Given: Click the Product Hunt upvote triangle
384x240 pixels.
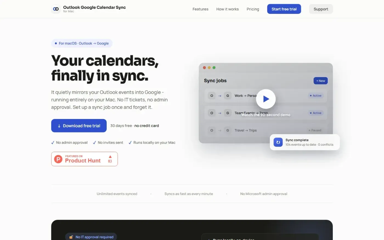Looking at the screenshot, I should point(110,157).
